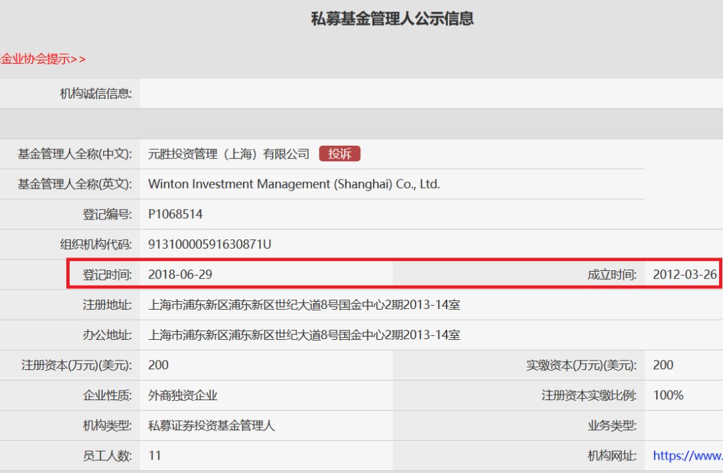
Task: Click the employee count value 11
Action: pyautogui.click(x=155, y=456)
